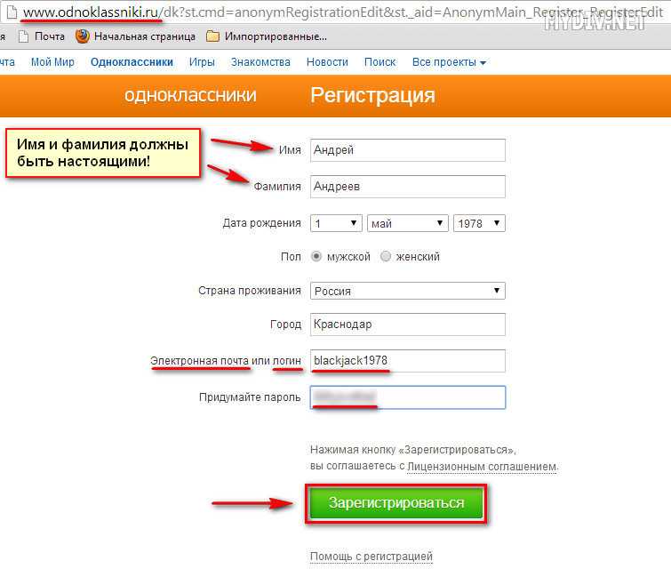671x569 pixels.
Task: Focus the email or login field
Action: [x=408, y=361]
